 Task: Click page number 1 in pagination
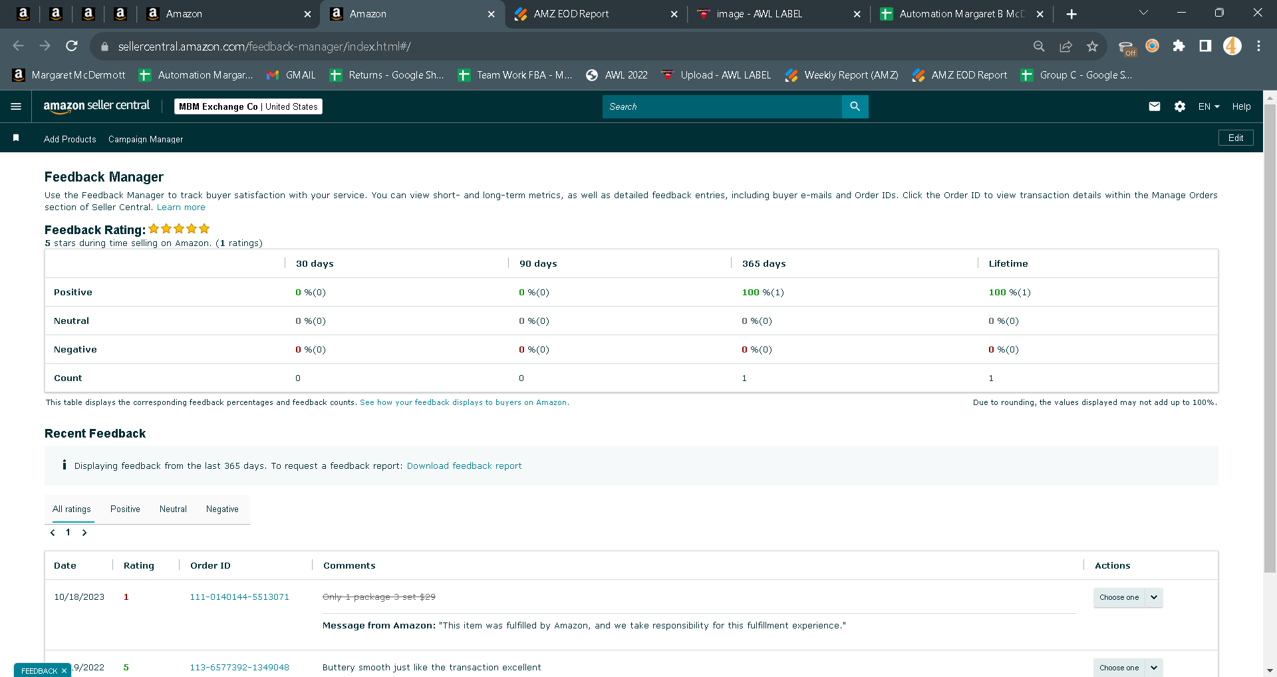[68, 533]
